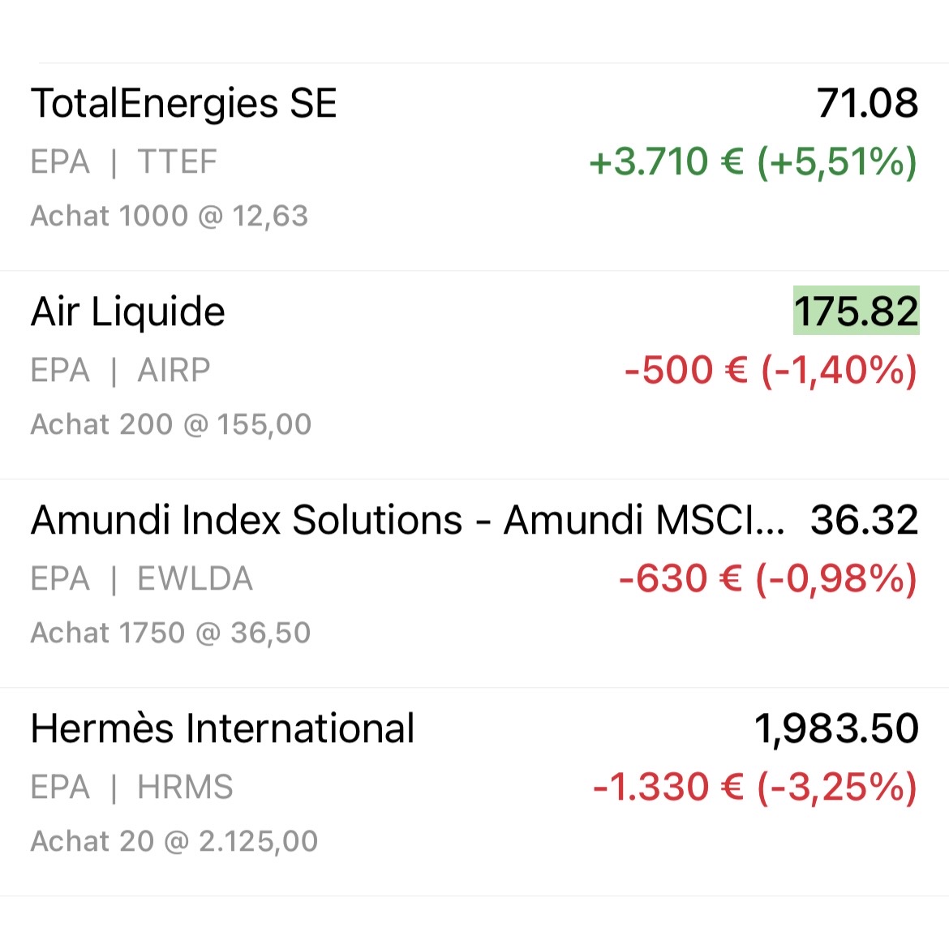Screen dimensions: 949x949
Task: Open the Air Liquide stock entry
Action: (x=128, y=312)
